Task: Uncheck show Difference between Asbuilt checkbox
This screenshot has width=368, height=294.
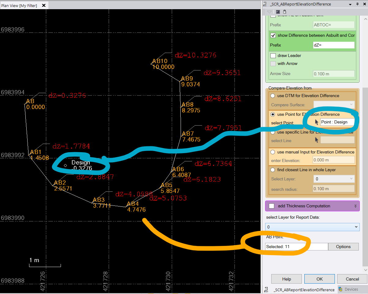Action: point(273,36)
